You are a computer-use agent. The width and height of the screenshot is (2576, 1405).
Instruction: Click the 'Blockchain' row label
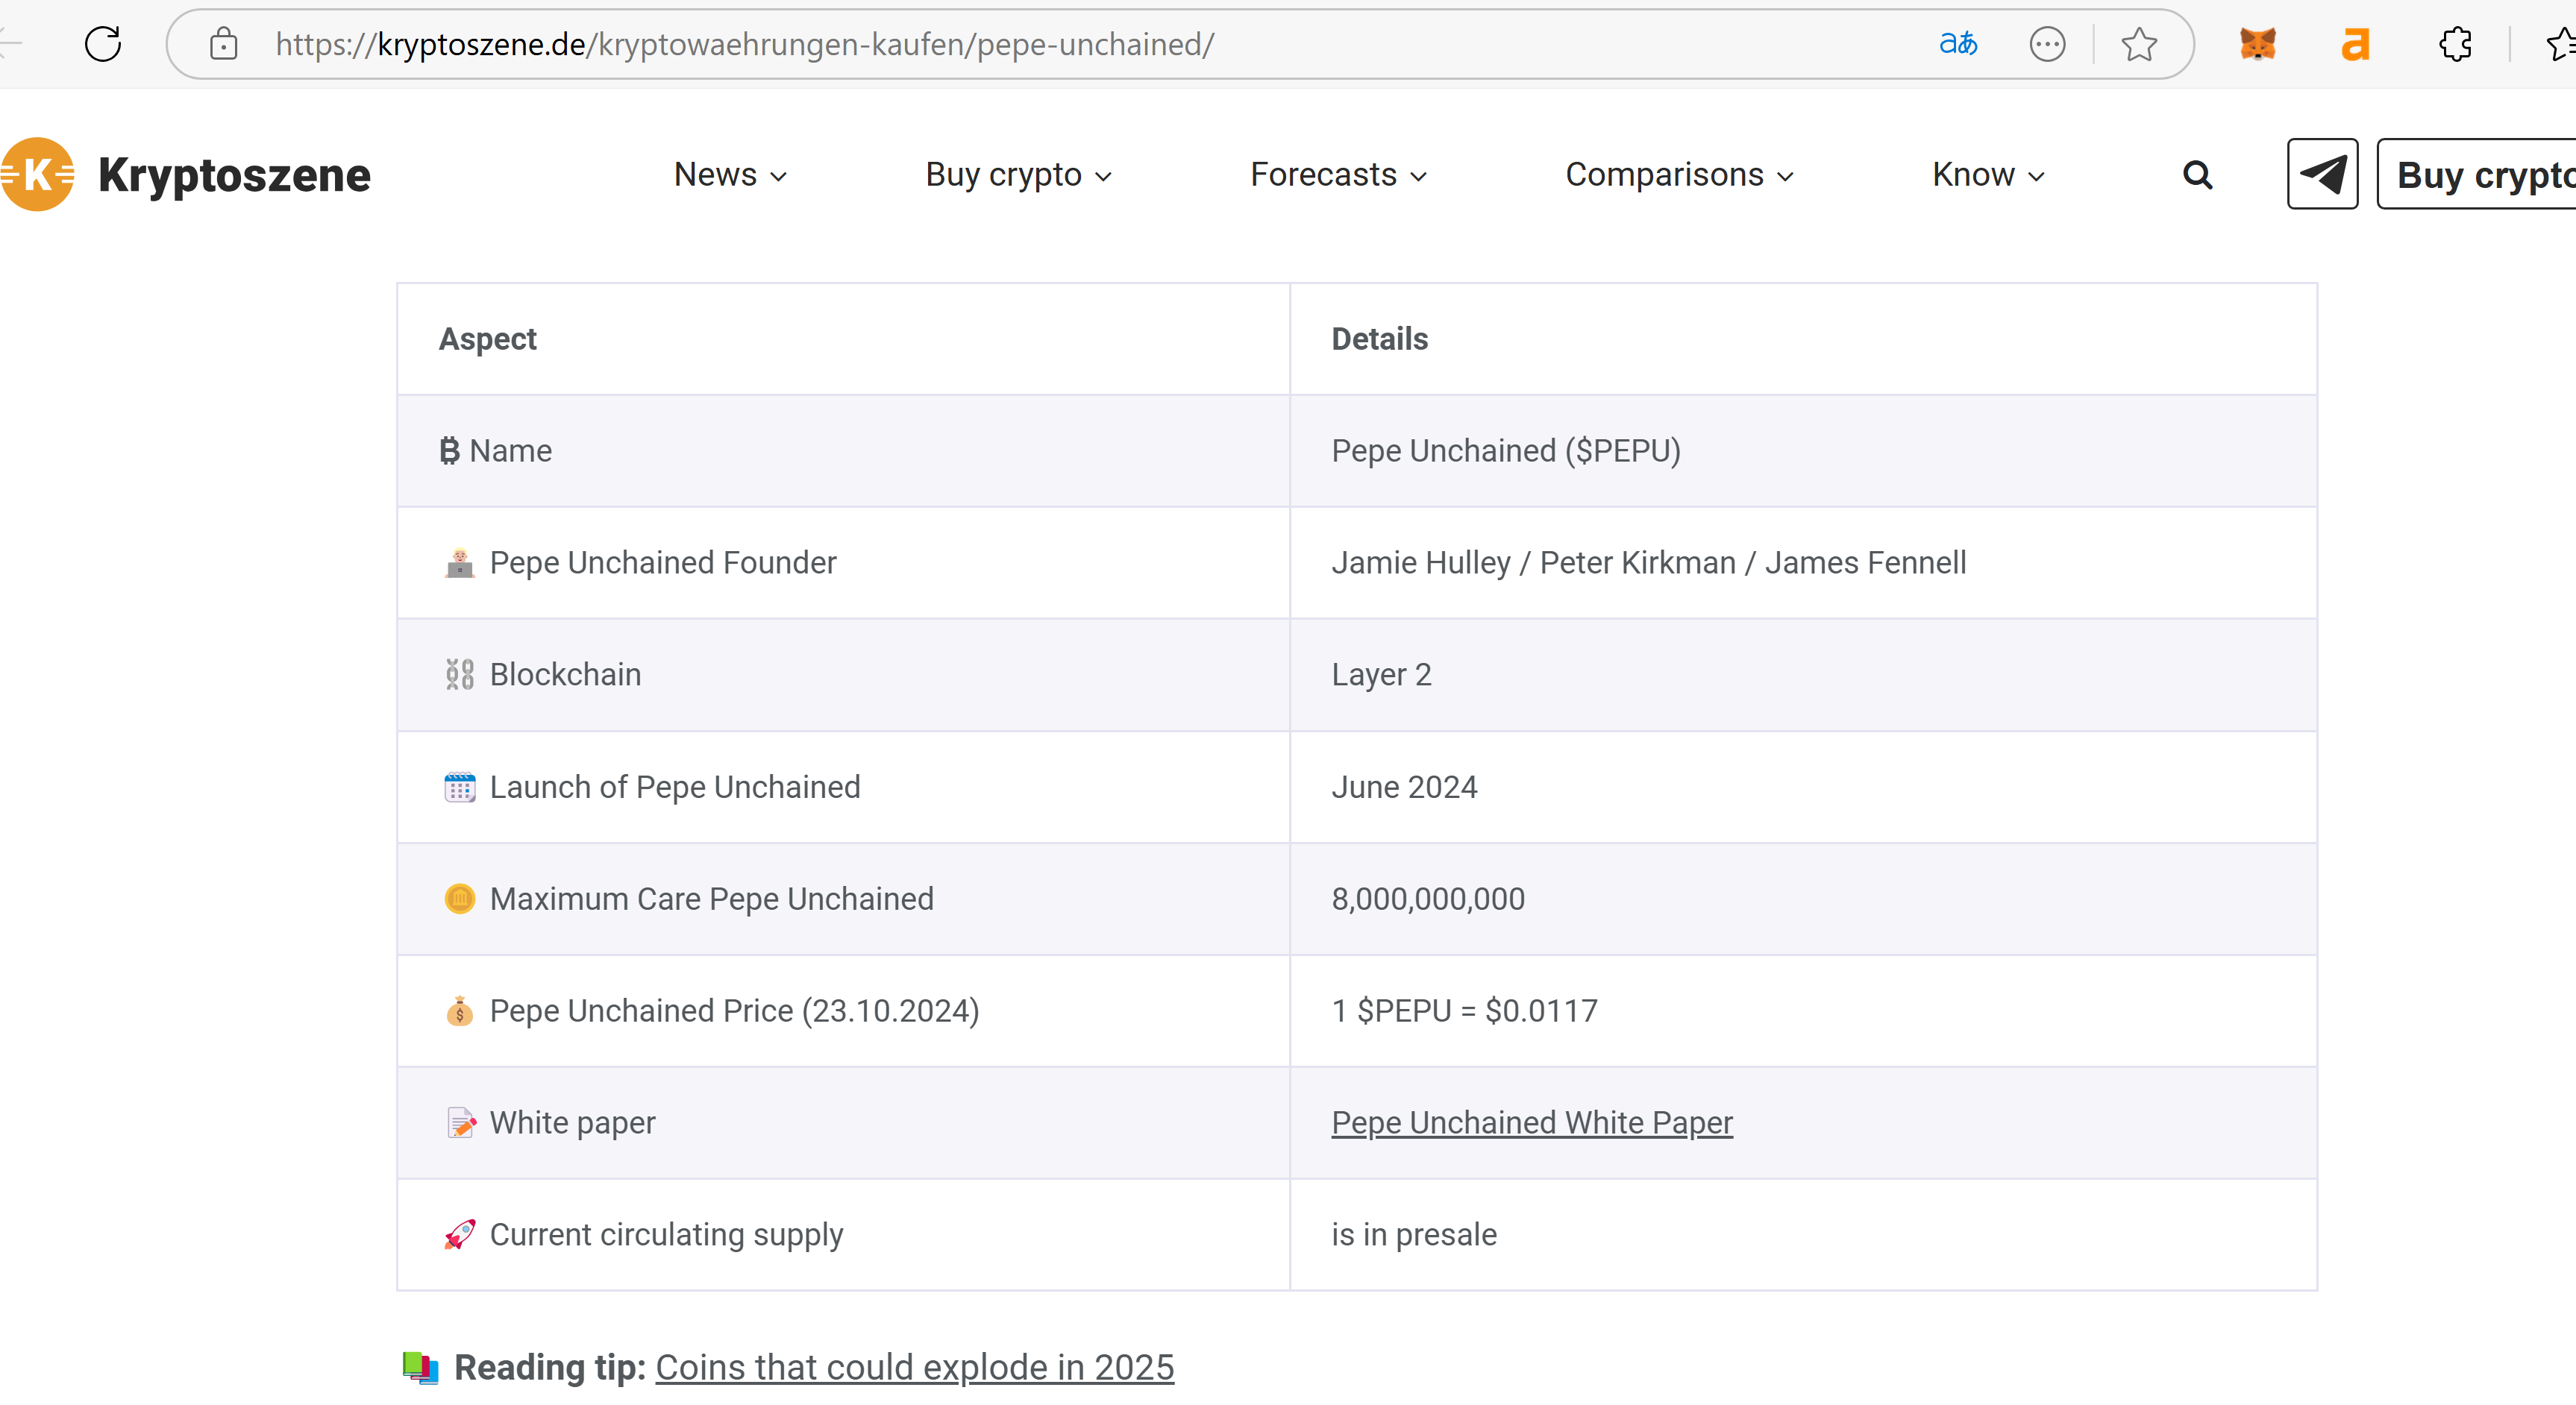(565, 675)
